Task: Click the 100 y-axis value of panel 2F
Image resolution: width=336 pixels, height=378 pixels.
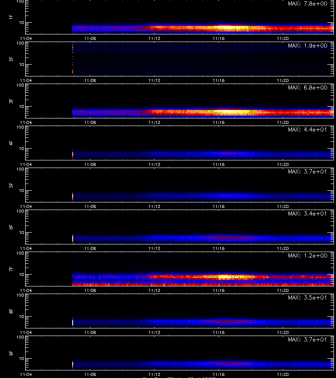Action: (20, 43)
